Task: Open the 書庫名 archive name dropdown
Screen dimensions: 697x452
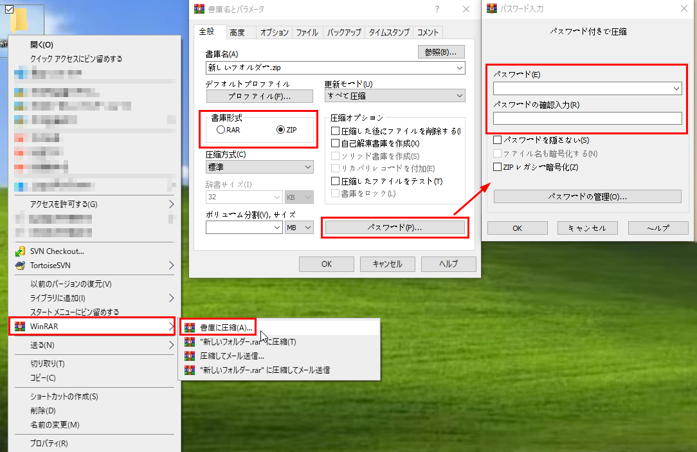Action: point(460,68)
